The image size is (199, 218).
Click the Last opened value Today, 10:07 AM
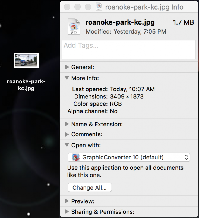(x=132, y=89)
